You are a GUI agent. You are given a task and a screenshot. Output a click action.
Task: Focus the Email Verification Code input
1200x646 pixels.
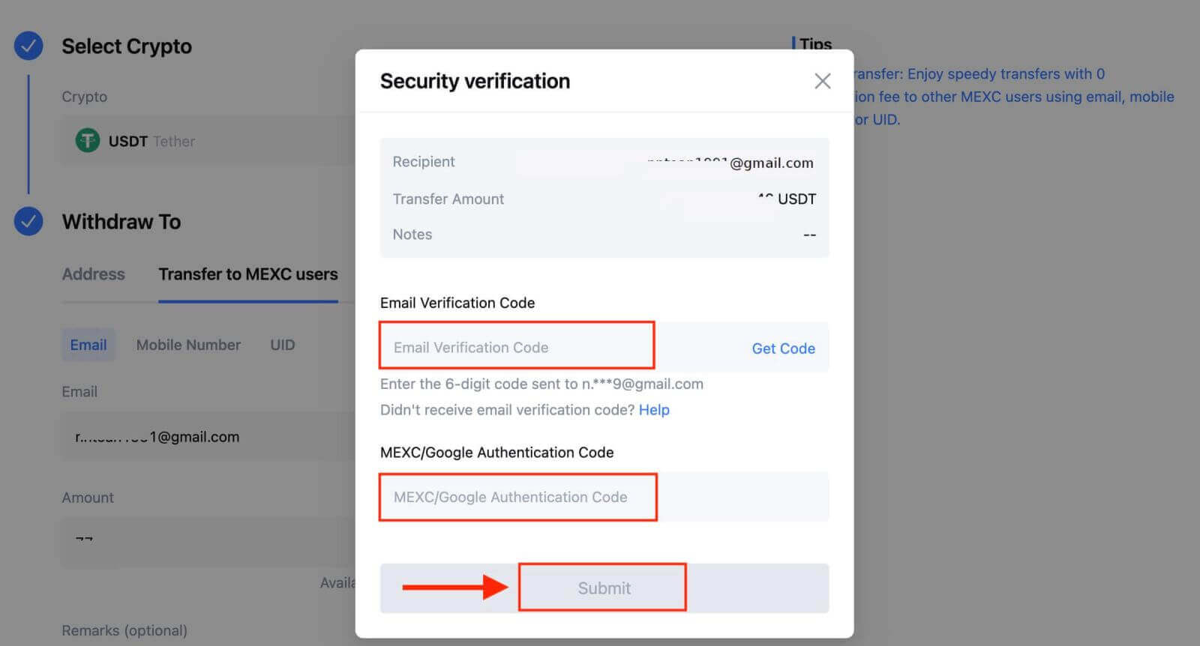[x=517, y=347]
